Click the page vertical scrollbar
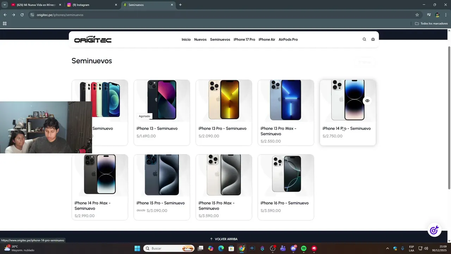 (x=449, y=118)
